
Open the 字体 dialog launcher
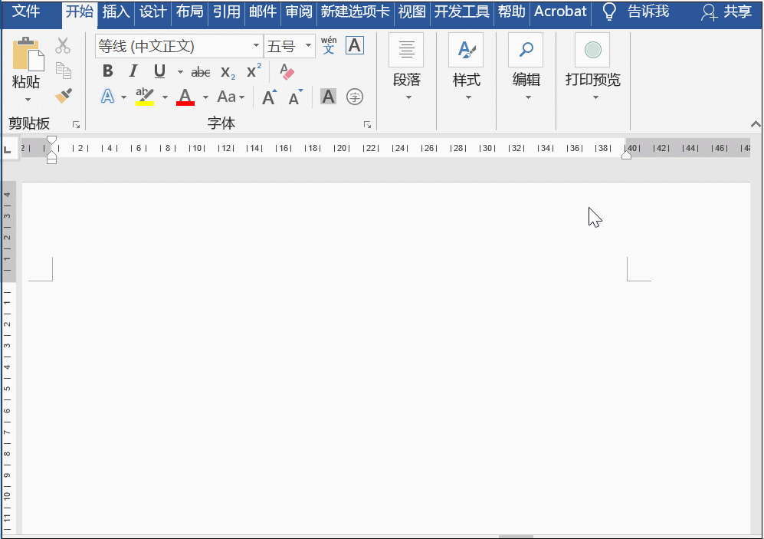(368, 123)
